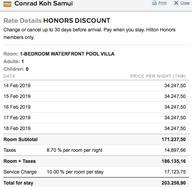Select the 17 Feb 2019 row
This screenshot has width=192, height=187.
click(x=96, y=118)
